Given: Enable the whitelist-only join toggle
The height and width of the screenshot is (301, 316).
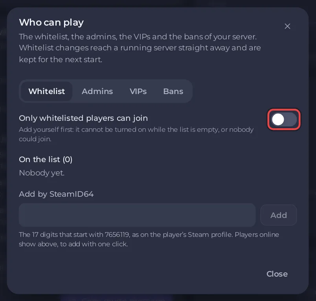Looking at the screenshot, I should coord(284,120).
